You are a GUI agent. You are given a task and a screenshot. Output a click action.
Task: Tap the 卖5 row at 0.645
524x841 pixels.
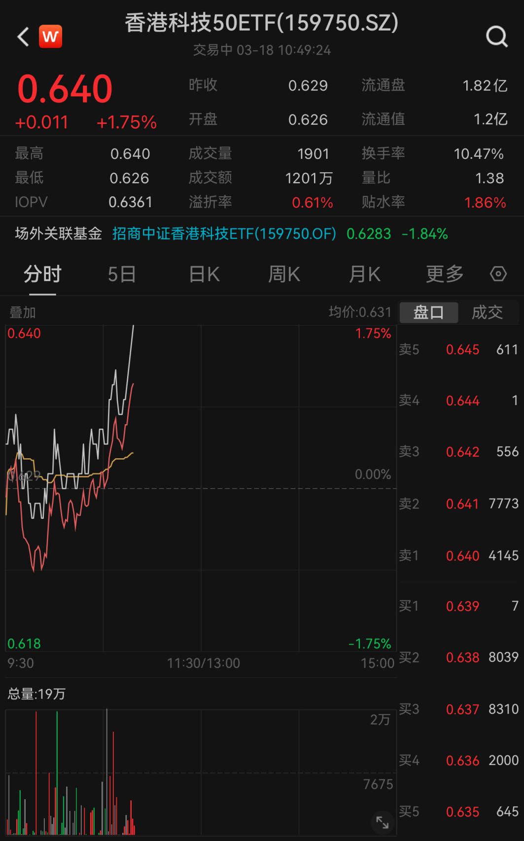(x=458, y=350)
